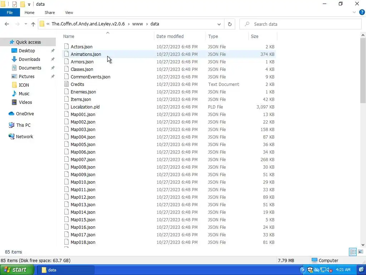366x275 pixels.
Task: Open the notification center icon
Action: coord(361,270)
